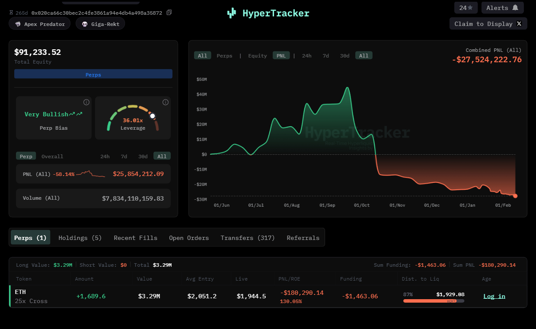Open Alerts with the bell icon
Viewport: 536px width, 329px height.
(x=502, y=8)
